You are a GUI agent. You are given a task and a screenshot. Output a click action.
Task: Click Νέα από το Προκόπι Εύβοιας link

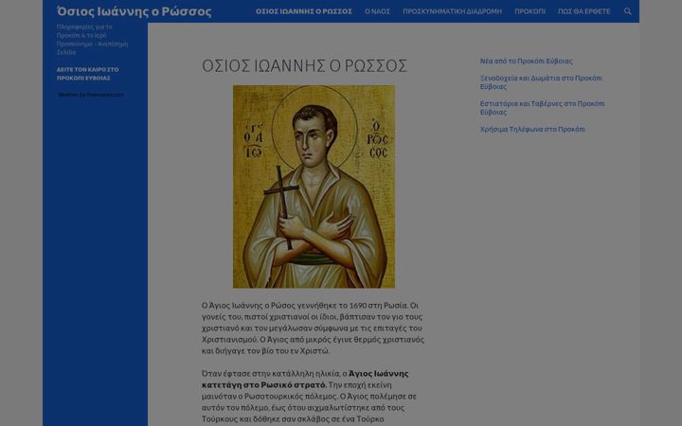click(x=526, y=62)
